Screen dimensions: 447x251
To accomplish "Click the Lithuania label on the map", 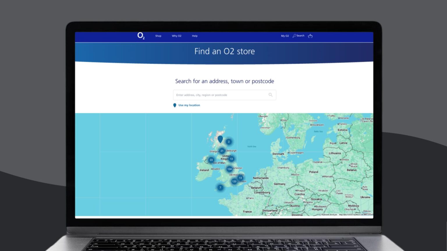I will (335, 153).
